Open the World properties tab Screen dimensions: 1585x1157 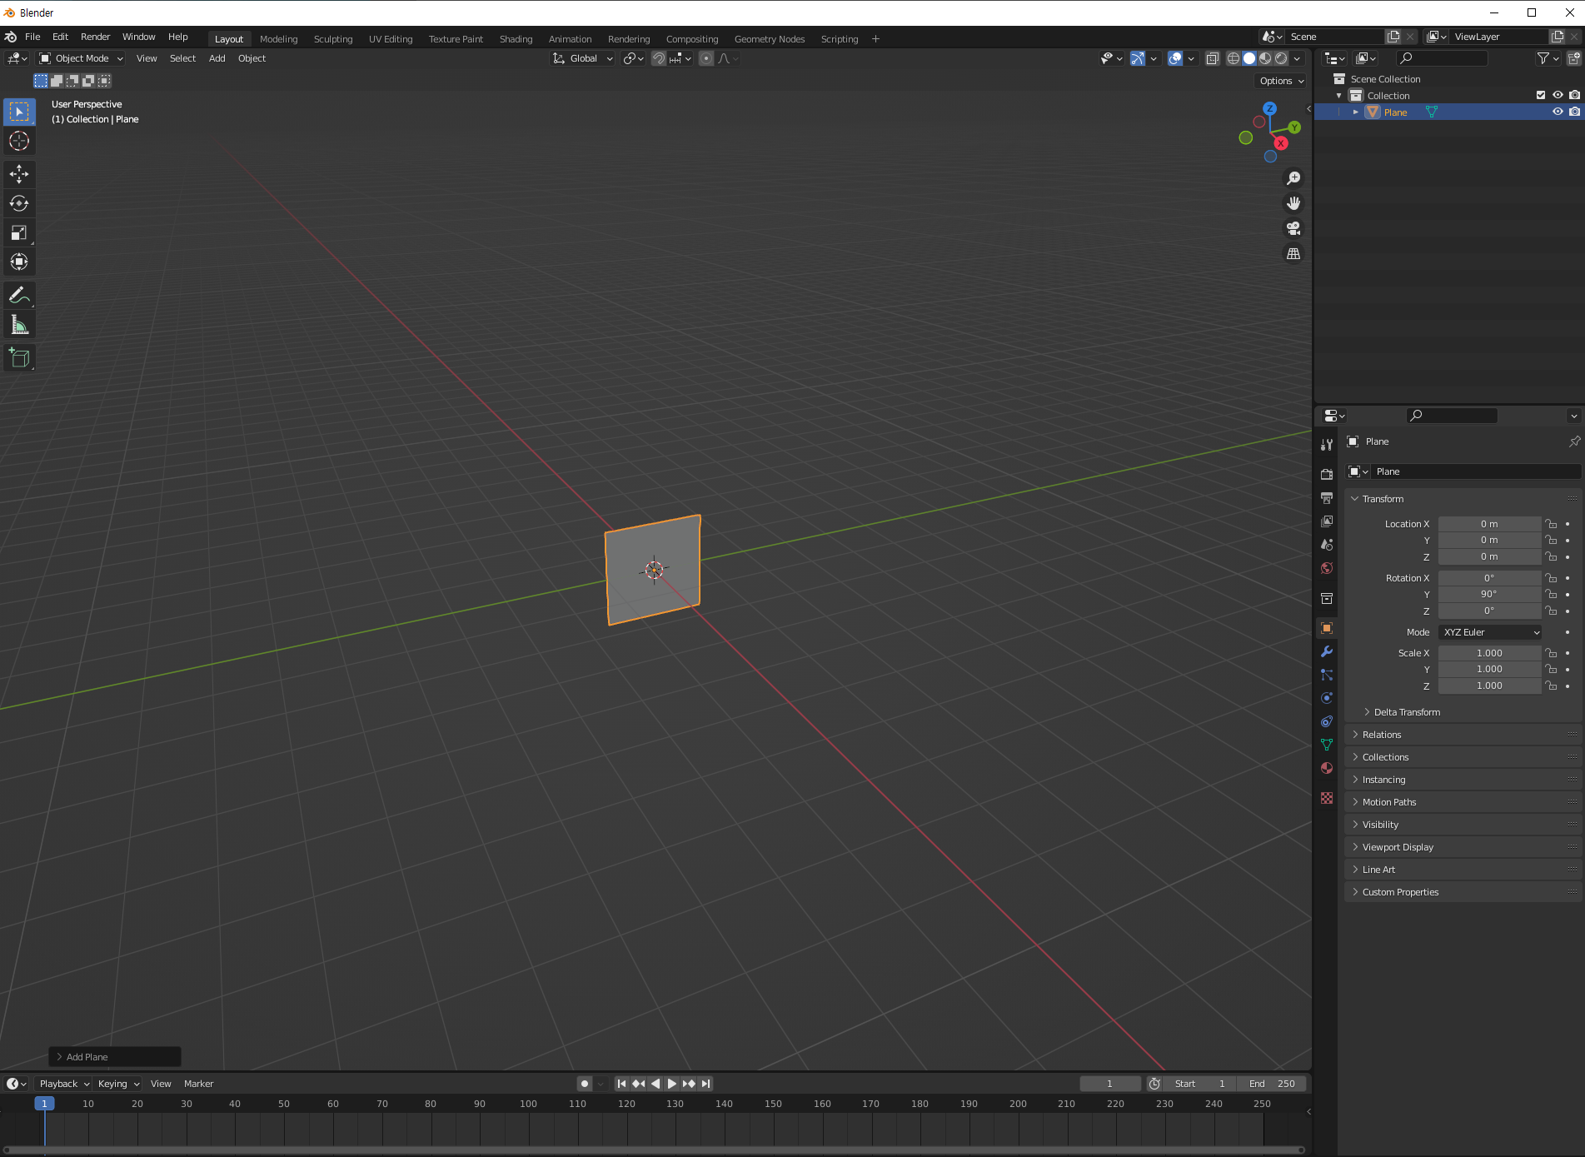coord(1327,568)
